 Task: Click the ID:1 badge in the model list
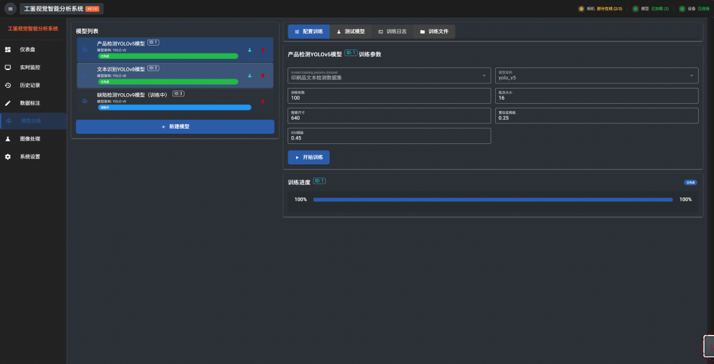153,42
